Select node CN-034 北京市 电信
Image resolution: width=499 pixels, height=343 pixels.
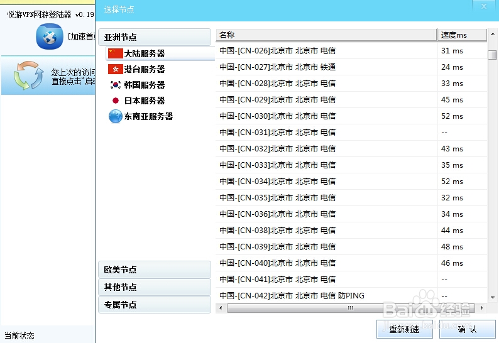click(x=351, y=182)
